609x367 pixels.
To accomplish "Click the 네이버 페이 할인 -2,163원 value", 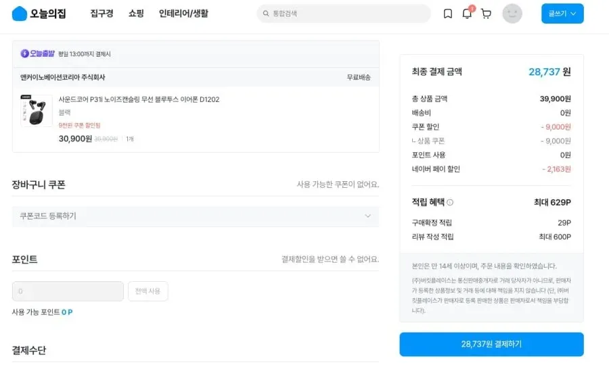I will coord(557,169).
